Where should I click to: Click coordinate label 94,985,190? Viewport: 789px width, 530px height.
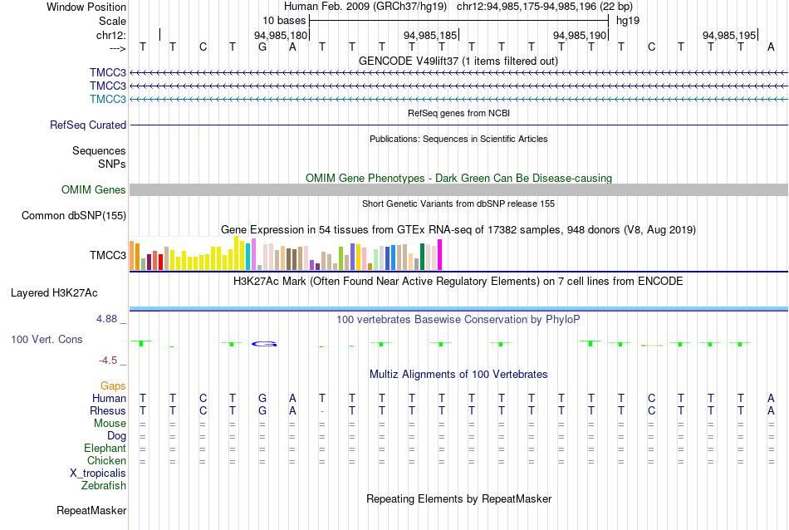(579, 35)
